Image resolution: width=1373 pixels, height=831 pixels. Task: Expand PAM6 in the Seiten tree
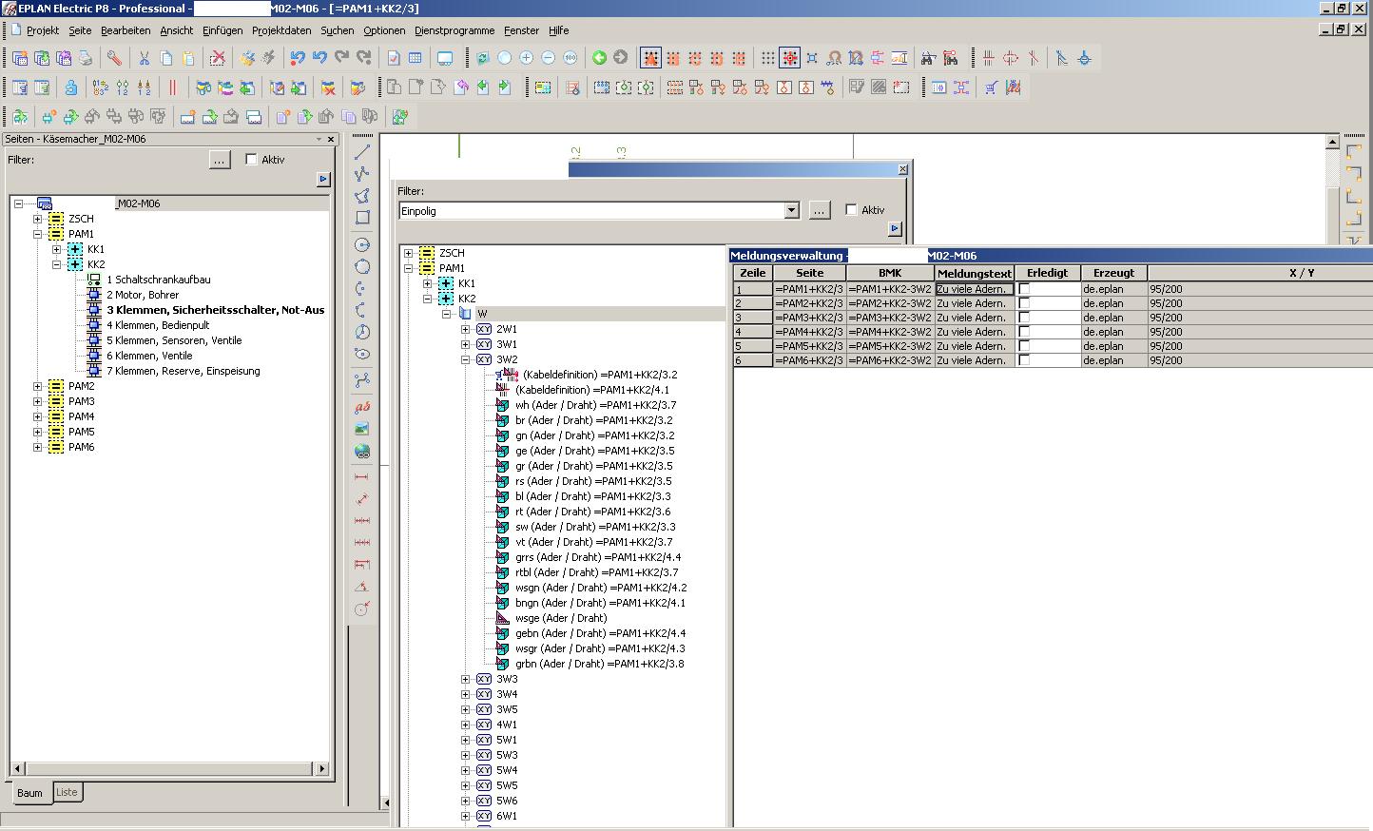(x=37, y=447)
